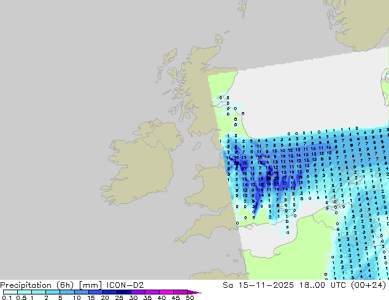Click the 15–20 mm legend swatch
The height and width of the screenshot is (300, 389).
coord(95,292)
